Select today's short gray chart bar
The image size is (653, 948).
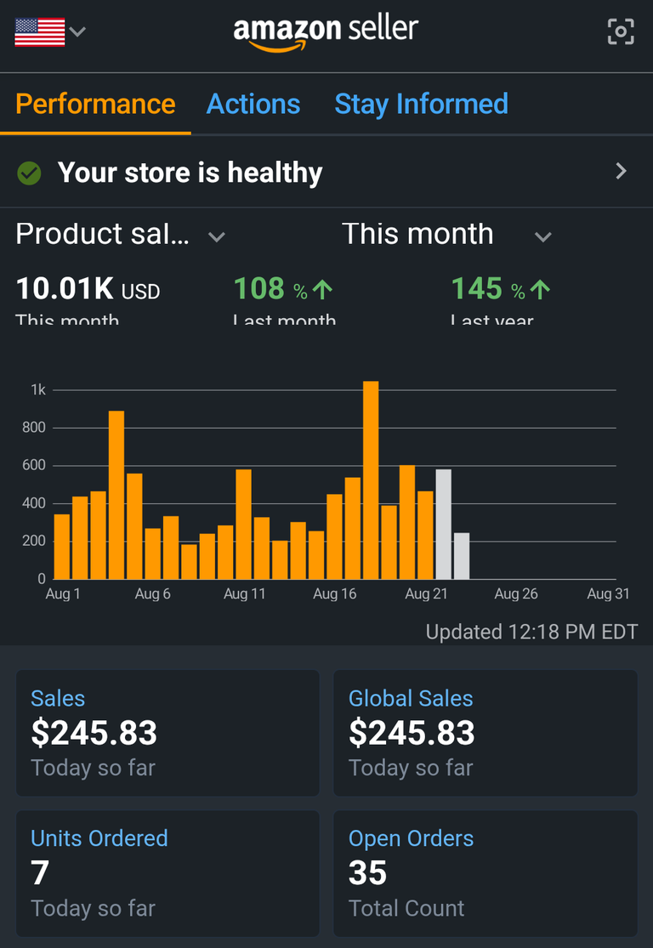coord(462,556)
